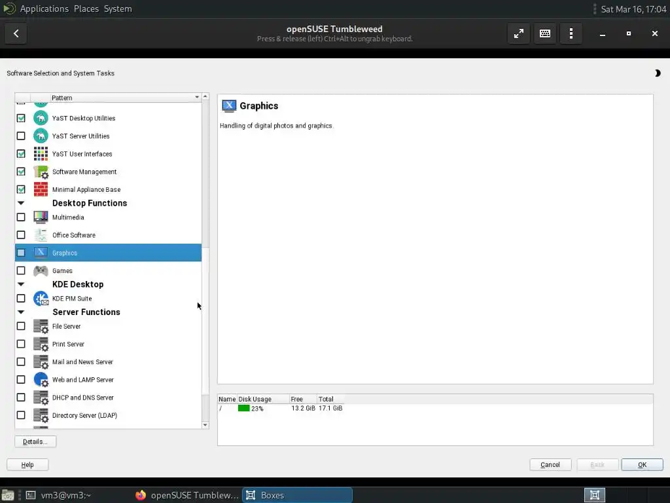Click the Office Software icon
Screen dimensions: 670x503
41,235
